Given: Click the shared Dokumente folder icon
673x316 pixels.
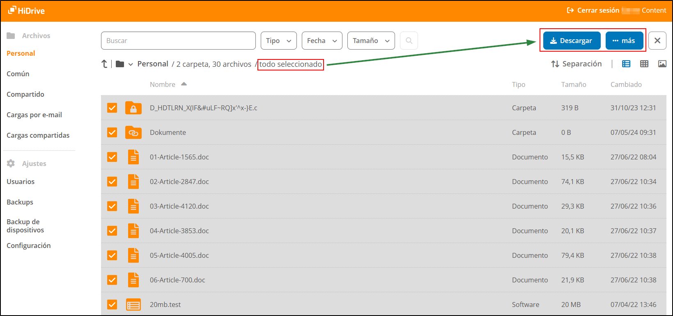Looking at the screenshot, I should point(133,132).
